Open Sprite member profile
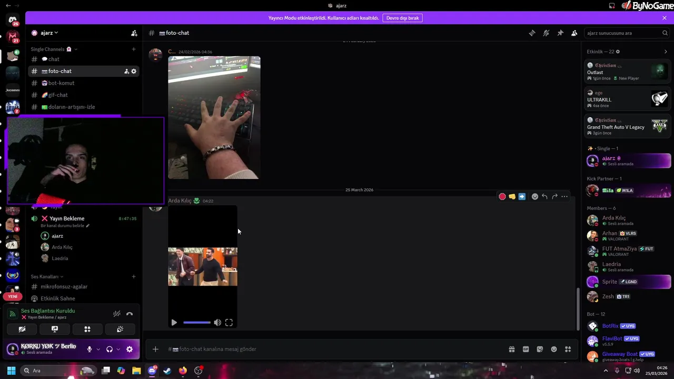This screenshot has width=674, height=379. (x=628, y=282)
